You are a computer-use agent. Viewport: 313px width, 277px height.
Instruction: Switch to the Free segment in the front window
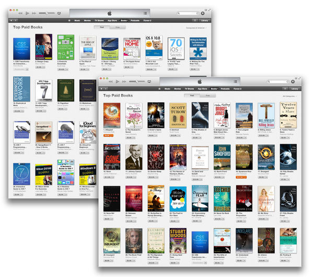pyautogui.click(x=208, y=96)
